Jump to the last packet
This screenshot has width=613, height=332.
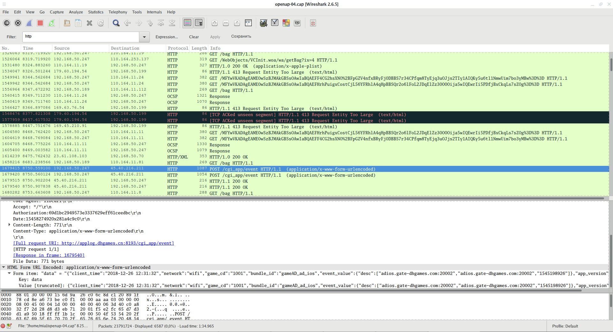click(172, 23)
